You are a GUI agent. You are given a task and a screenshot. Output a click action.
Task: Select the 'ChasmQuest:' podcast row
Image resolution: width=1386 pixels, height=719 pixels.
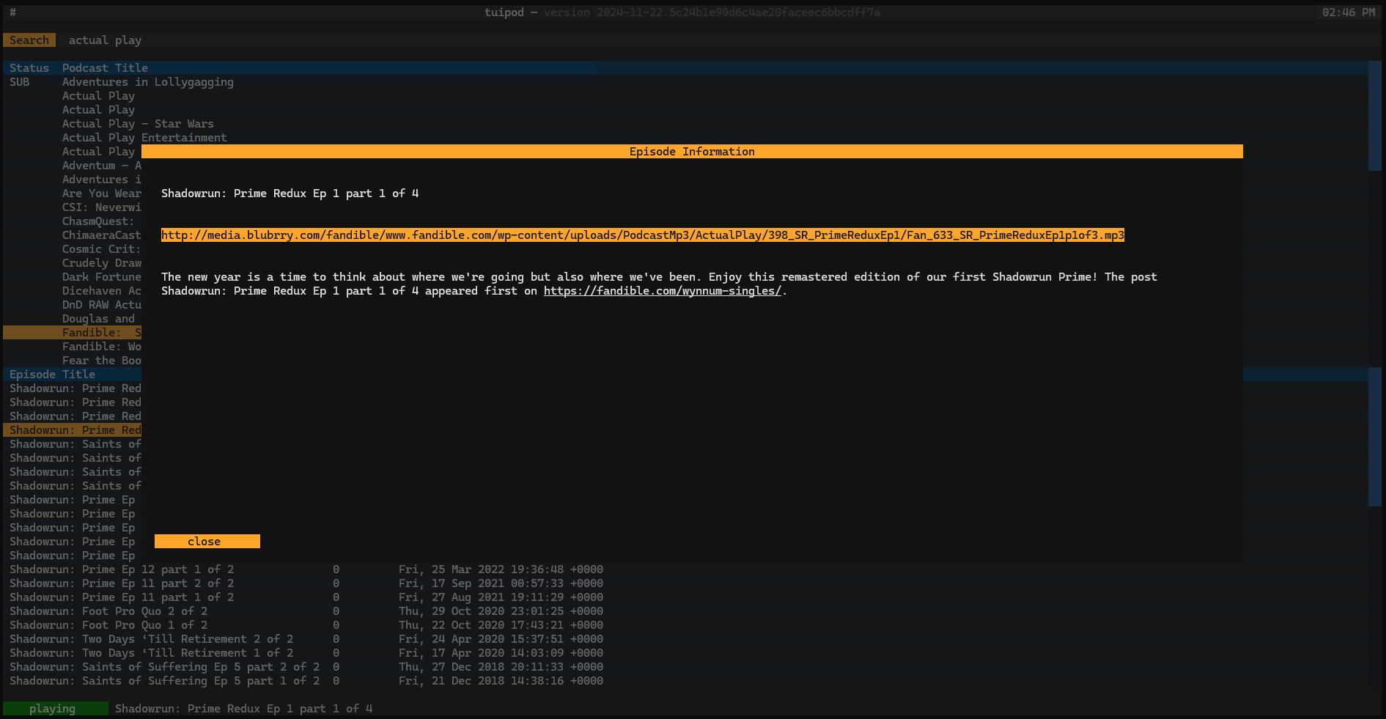(98, 221)
